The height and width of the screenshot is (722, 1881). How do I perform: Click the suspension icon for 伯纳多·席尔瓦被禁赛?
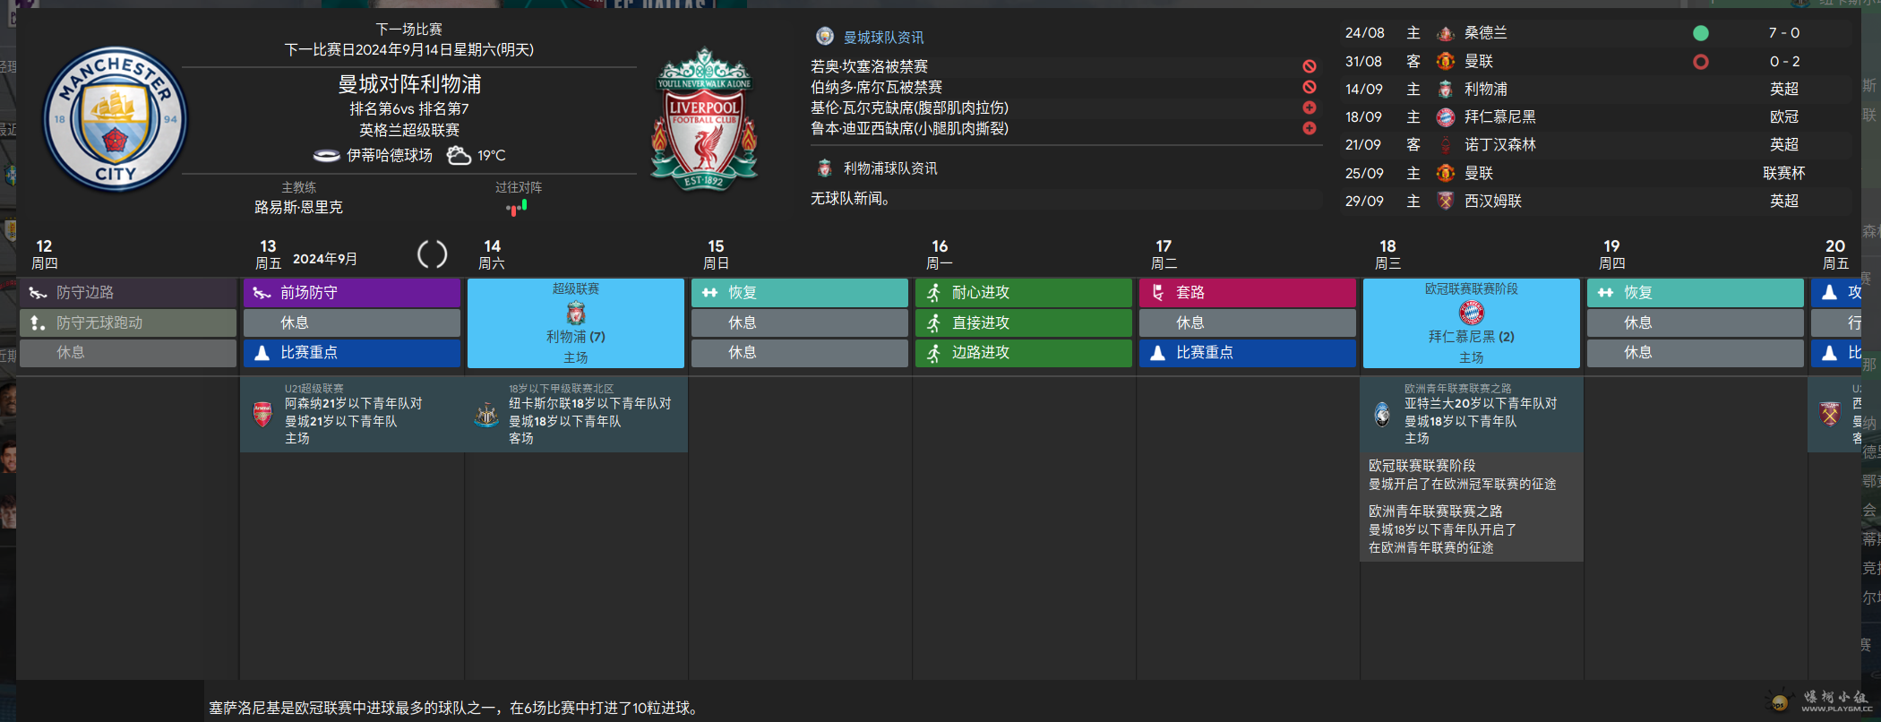coord(1310,87)
